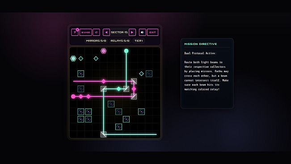The width and height of the screenshot is (291, 164).
Task: Click the mirror at the upper pink beam corner
Action: (134, 81)
